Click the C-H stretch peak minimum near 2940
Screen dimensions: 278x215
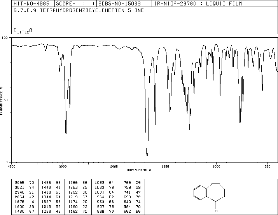click(66, 135)
